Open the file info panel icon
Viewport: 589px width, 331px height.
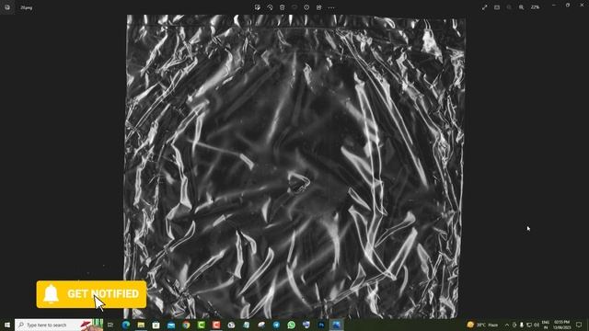click(306, 7)
